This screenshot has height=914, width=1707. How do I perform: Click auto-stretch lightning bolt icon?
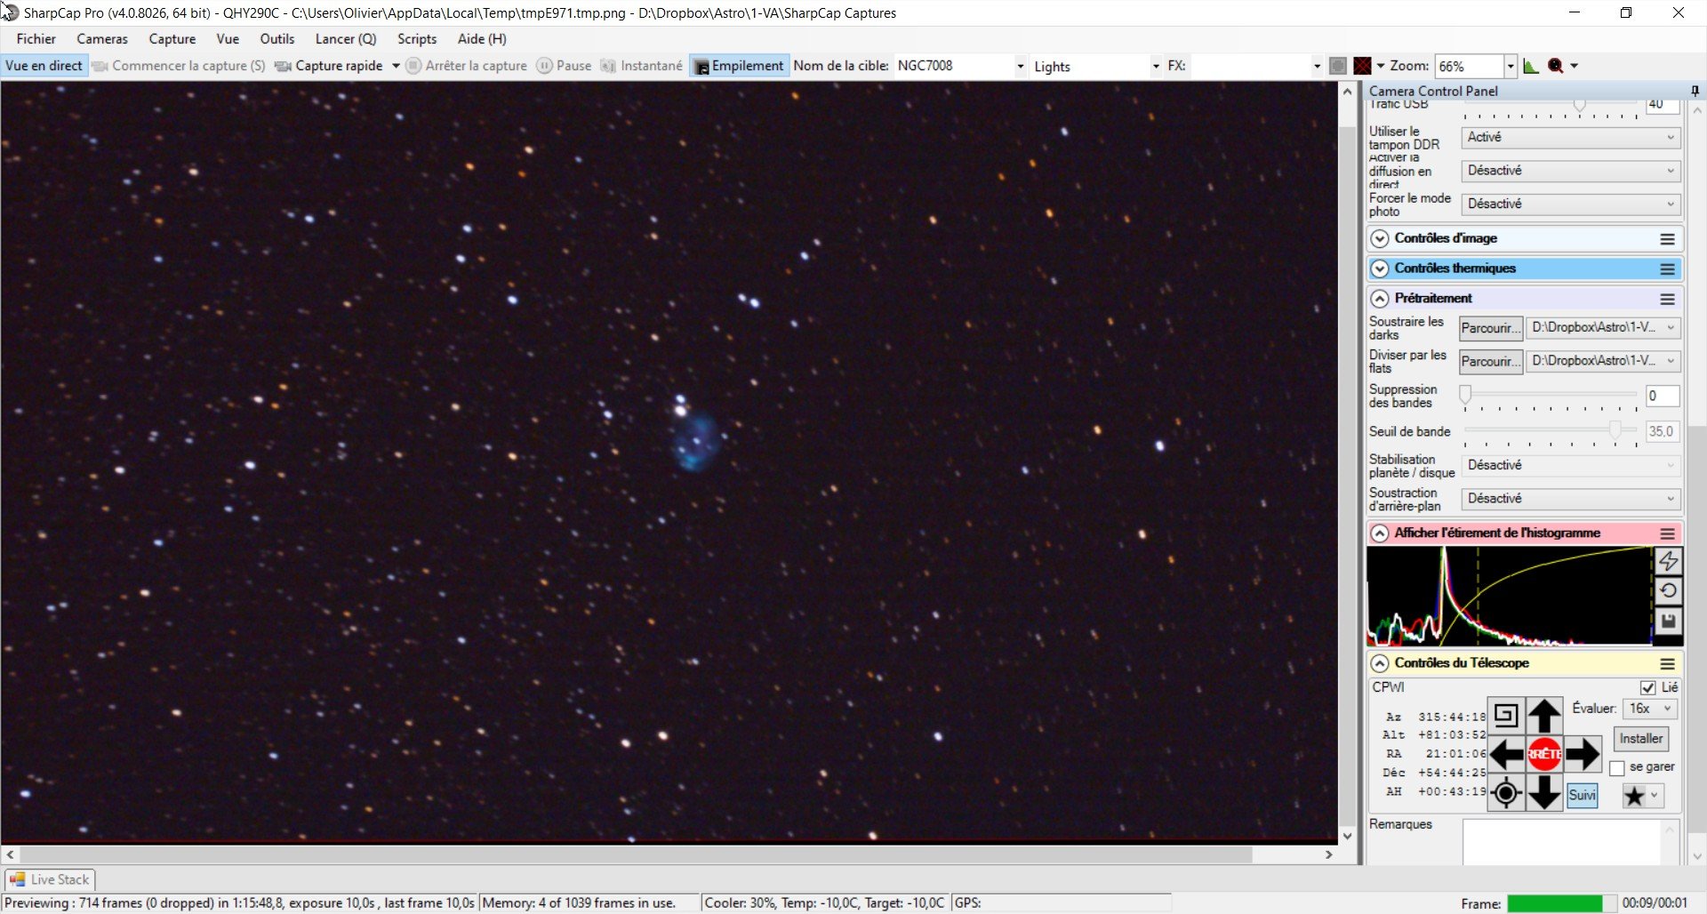(1668, 561)
